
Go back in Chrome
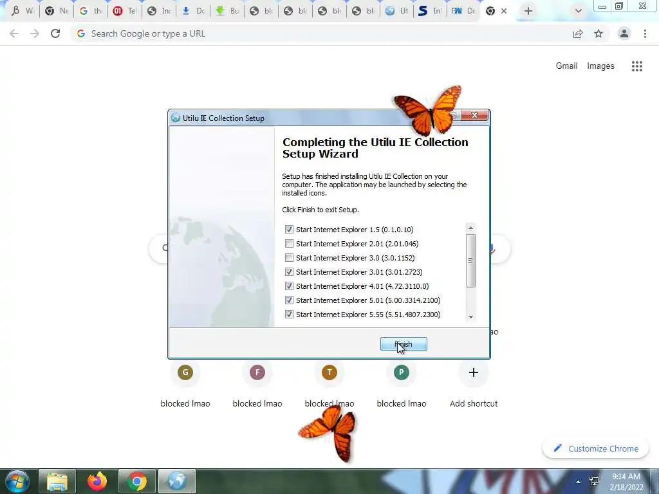tap(14, 33)
